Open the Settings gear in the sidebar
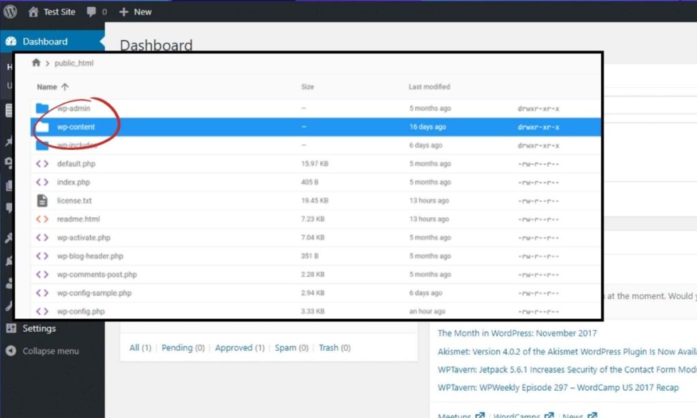The width and height of the screenshot is (697, 418). (x=12, y=328)
